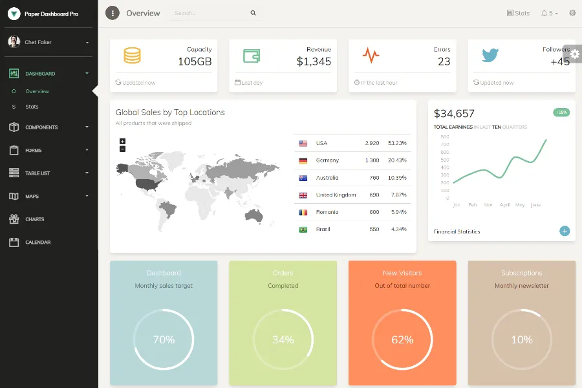The image size is (582, 388).
Task: Click the Stats link in top navbar
Action: point(518,13)
